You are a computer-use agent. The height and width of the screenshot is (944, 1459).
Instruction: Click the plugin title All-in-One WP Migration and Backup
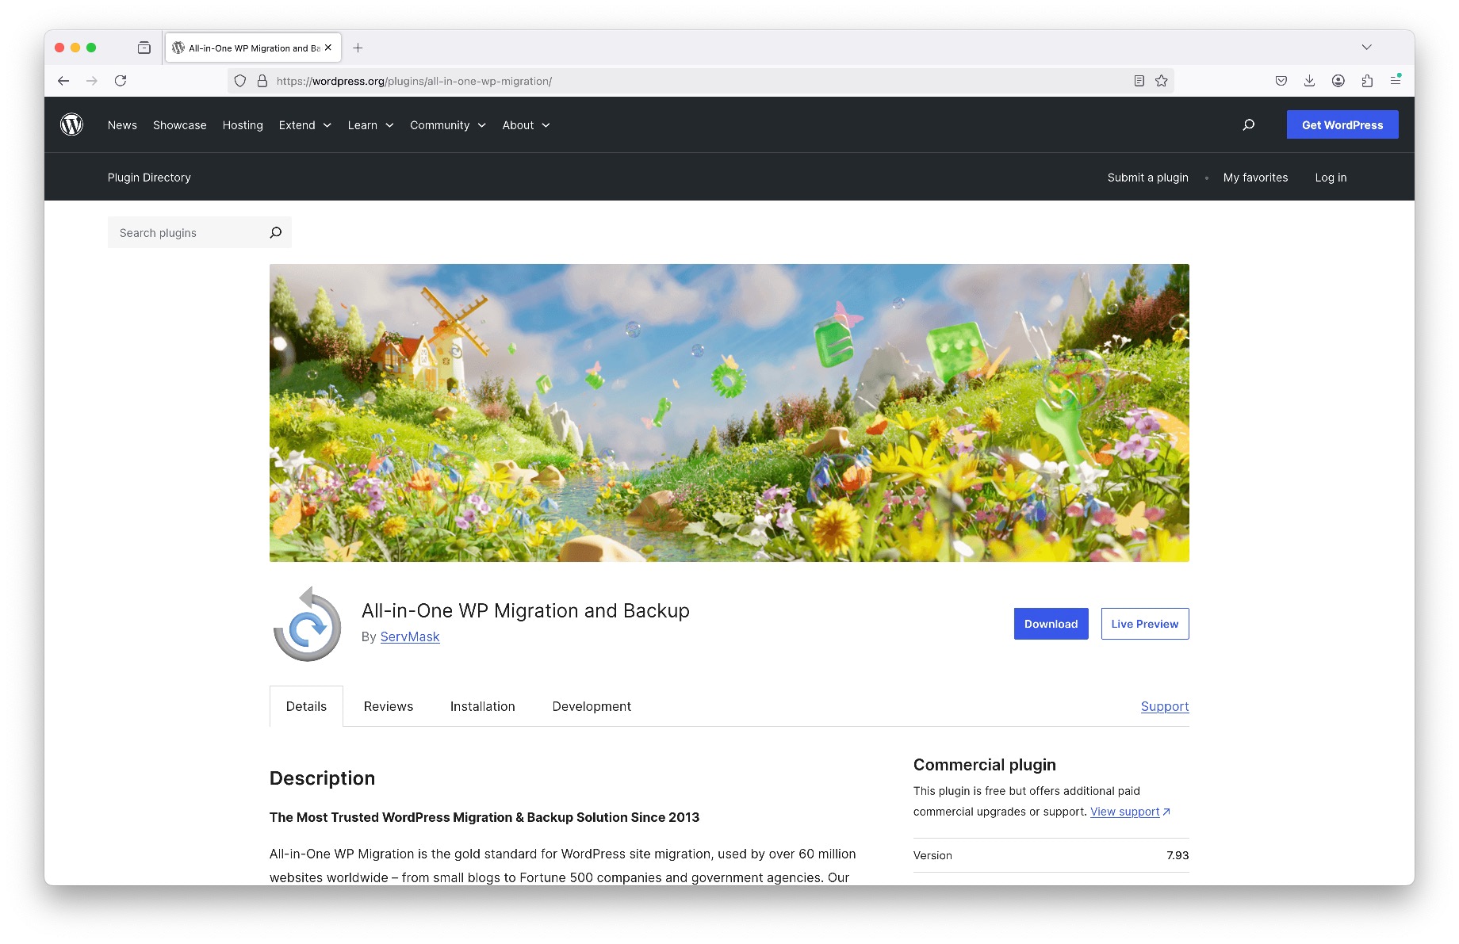[526, 610]
